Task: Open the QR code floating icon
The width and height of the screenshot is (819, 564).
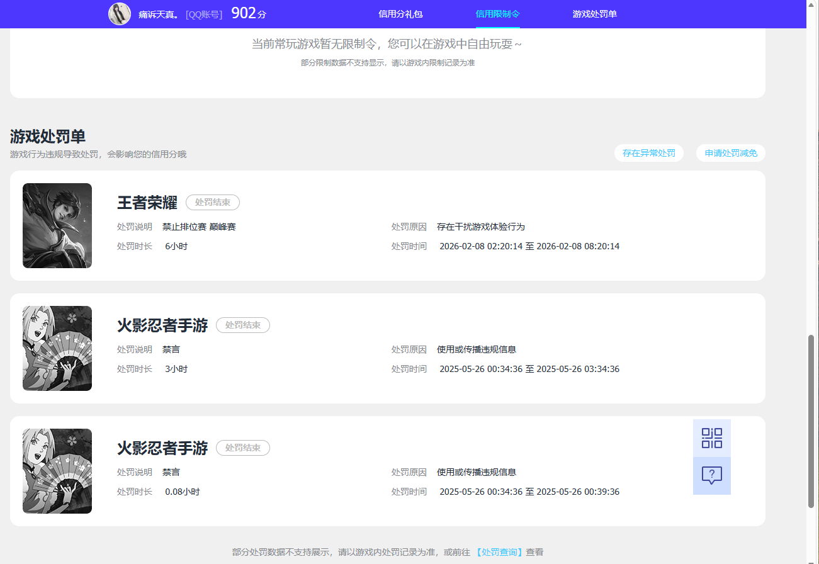Action: [712, 438]
